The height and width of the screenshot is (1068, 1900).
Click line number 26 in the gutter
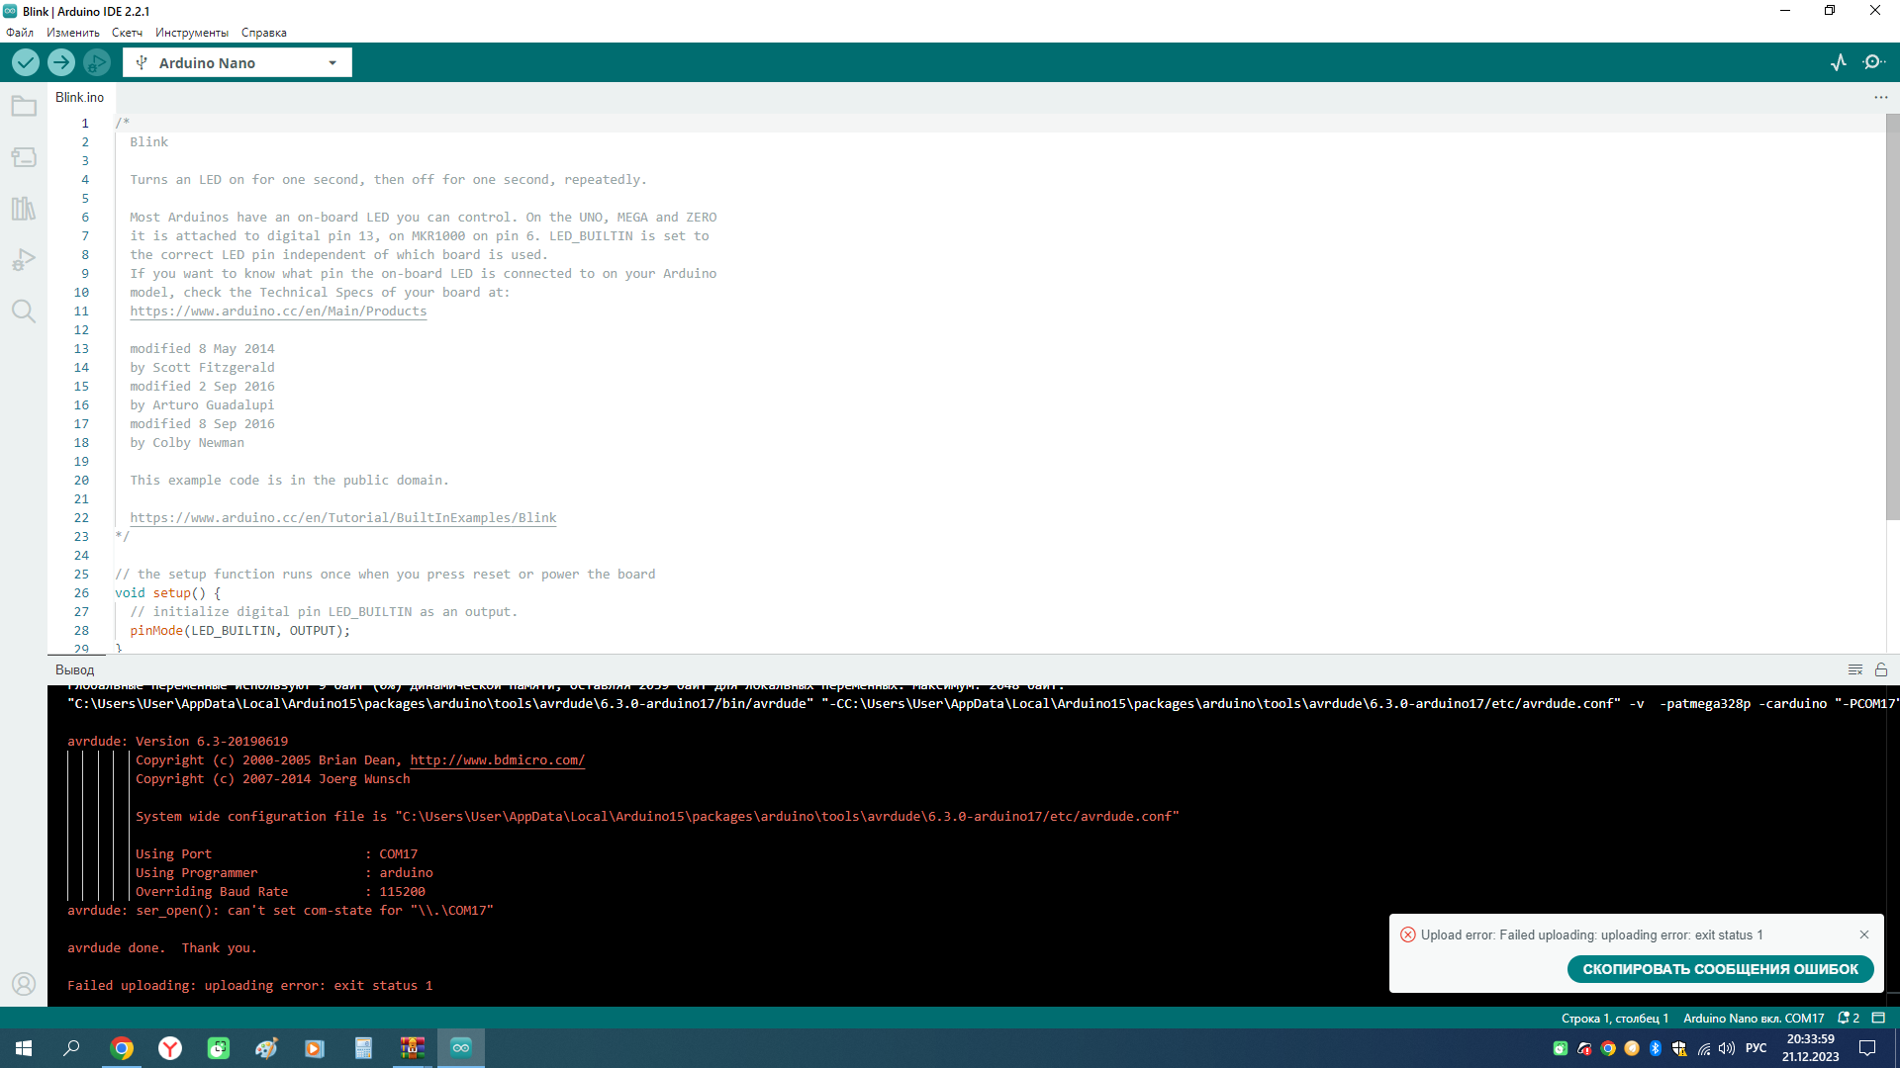pos(81,592)
